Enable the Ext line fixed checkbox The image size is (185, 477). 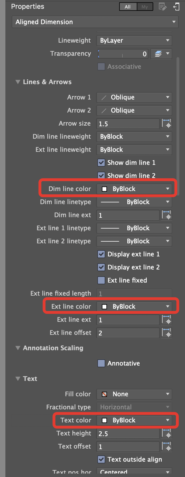click(101, 280)
